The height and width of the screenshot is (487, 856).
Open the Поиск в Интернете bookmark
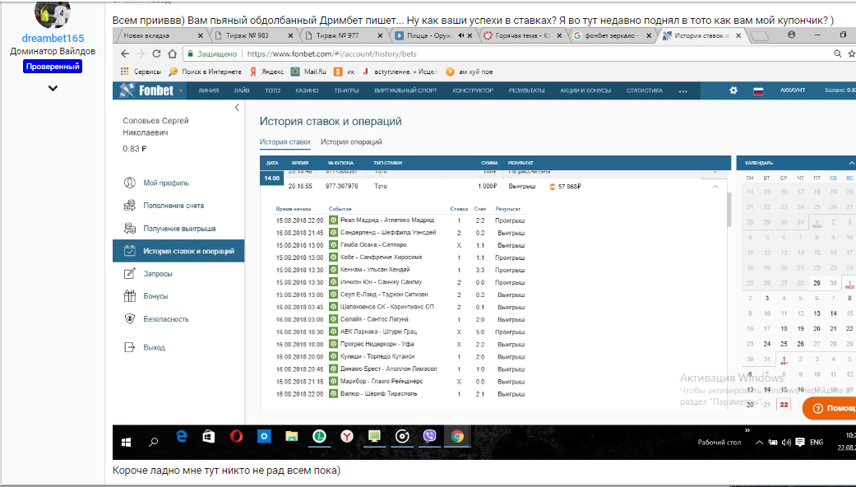point(206,72)
